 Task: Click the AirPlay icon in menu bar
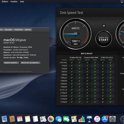point(122,2)
